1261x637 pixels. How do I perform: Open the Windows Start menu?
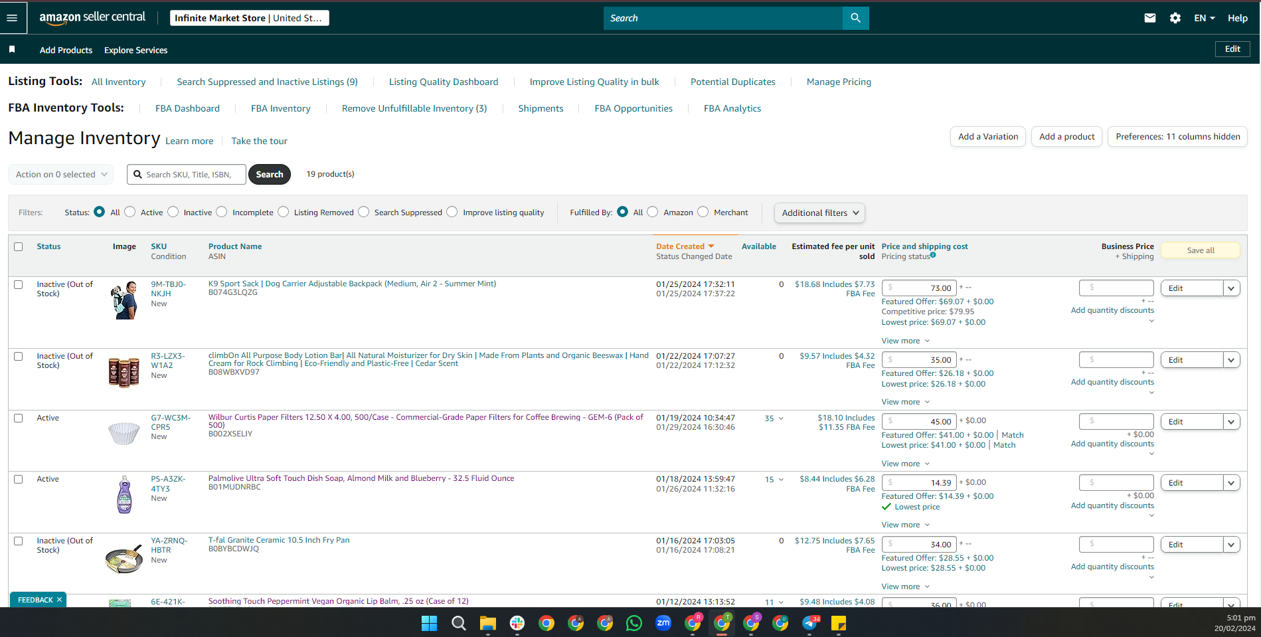430,623
